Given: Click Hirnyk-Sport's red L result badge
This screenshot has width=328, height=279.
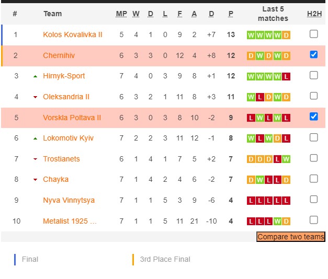Looking at the screenshot, I should click(x=286, y=76).
